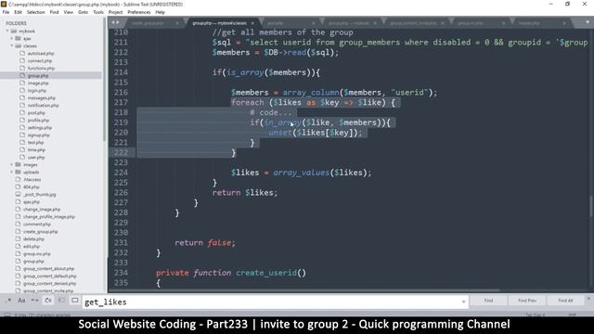
Task: Open the Goto menu
Action: (x=83, y=12)
